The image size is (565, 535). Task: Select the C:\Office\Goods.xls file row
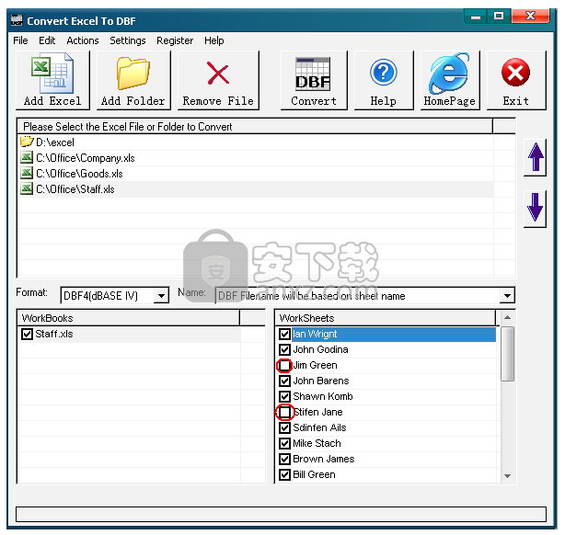255,173
